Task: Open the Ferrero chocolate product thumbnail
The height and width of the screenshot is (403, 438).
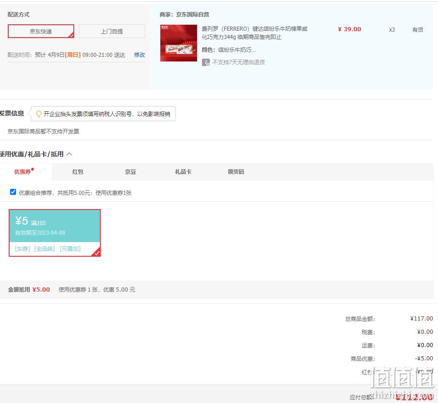Action: (179, 43)
